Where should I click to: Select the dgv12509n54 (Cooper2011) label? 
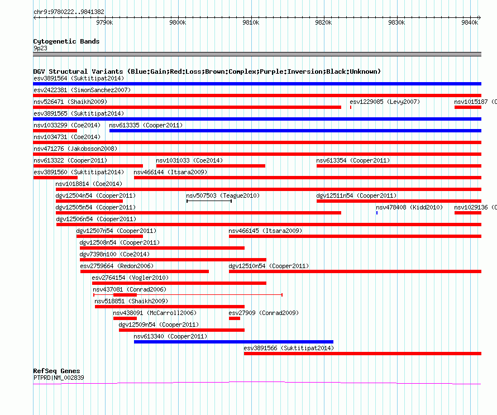point(159,325)
